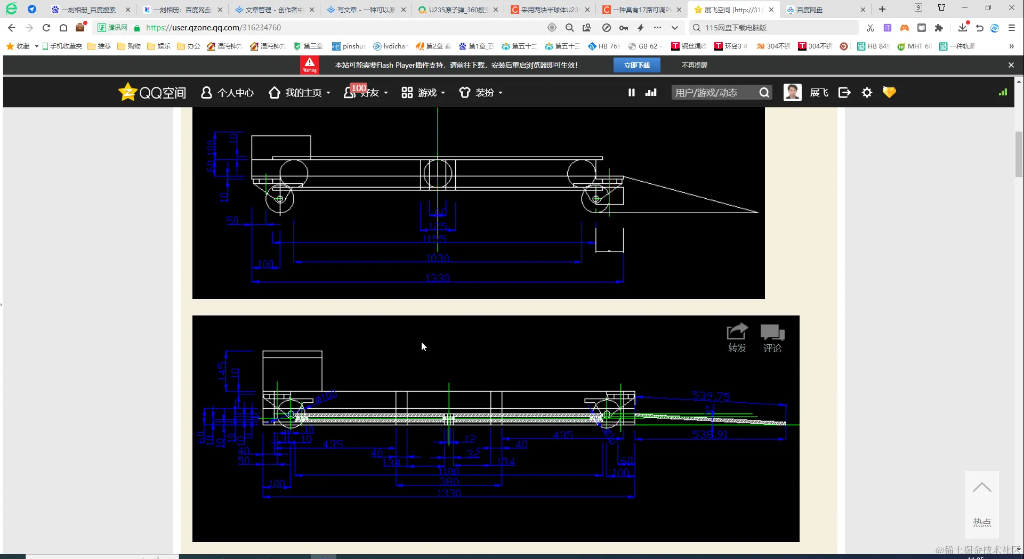Go back to the previous page
The height and width of the screenshot is (559, 1024).
[x=12, y=28]
